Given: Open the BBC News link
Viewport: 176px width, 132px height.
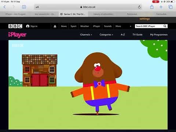Looking at the screenshot, I should (64, 26).
